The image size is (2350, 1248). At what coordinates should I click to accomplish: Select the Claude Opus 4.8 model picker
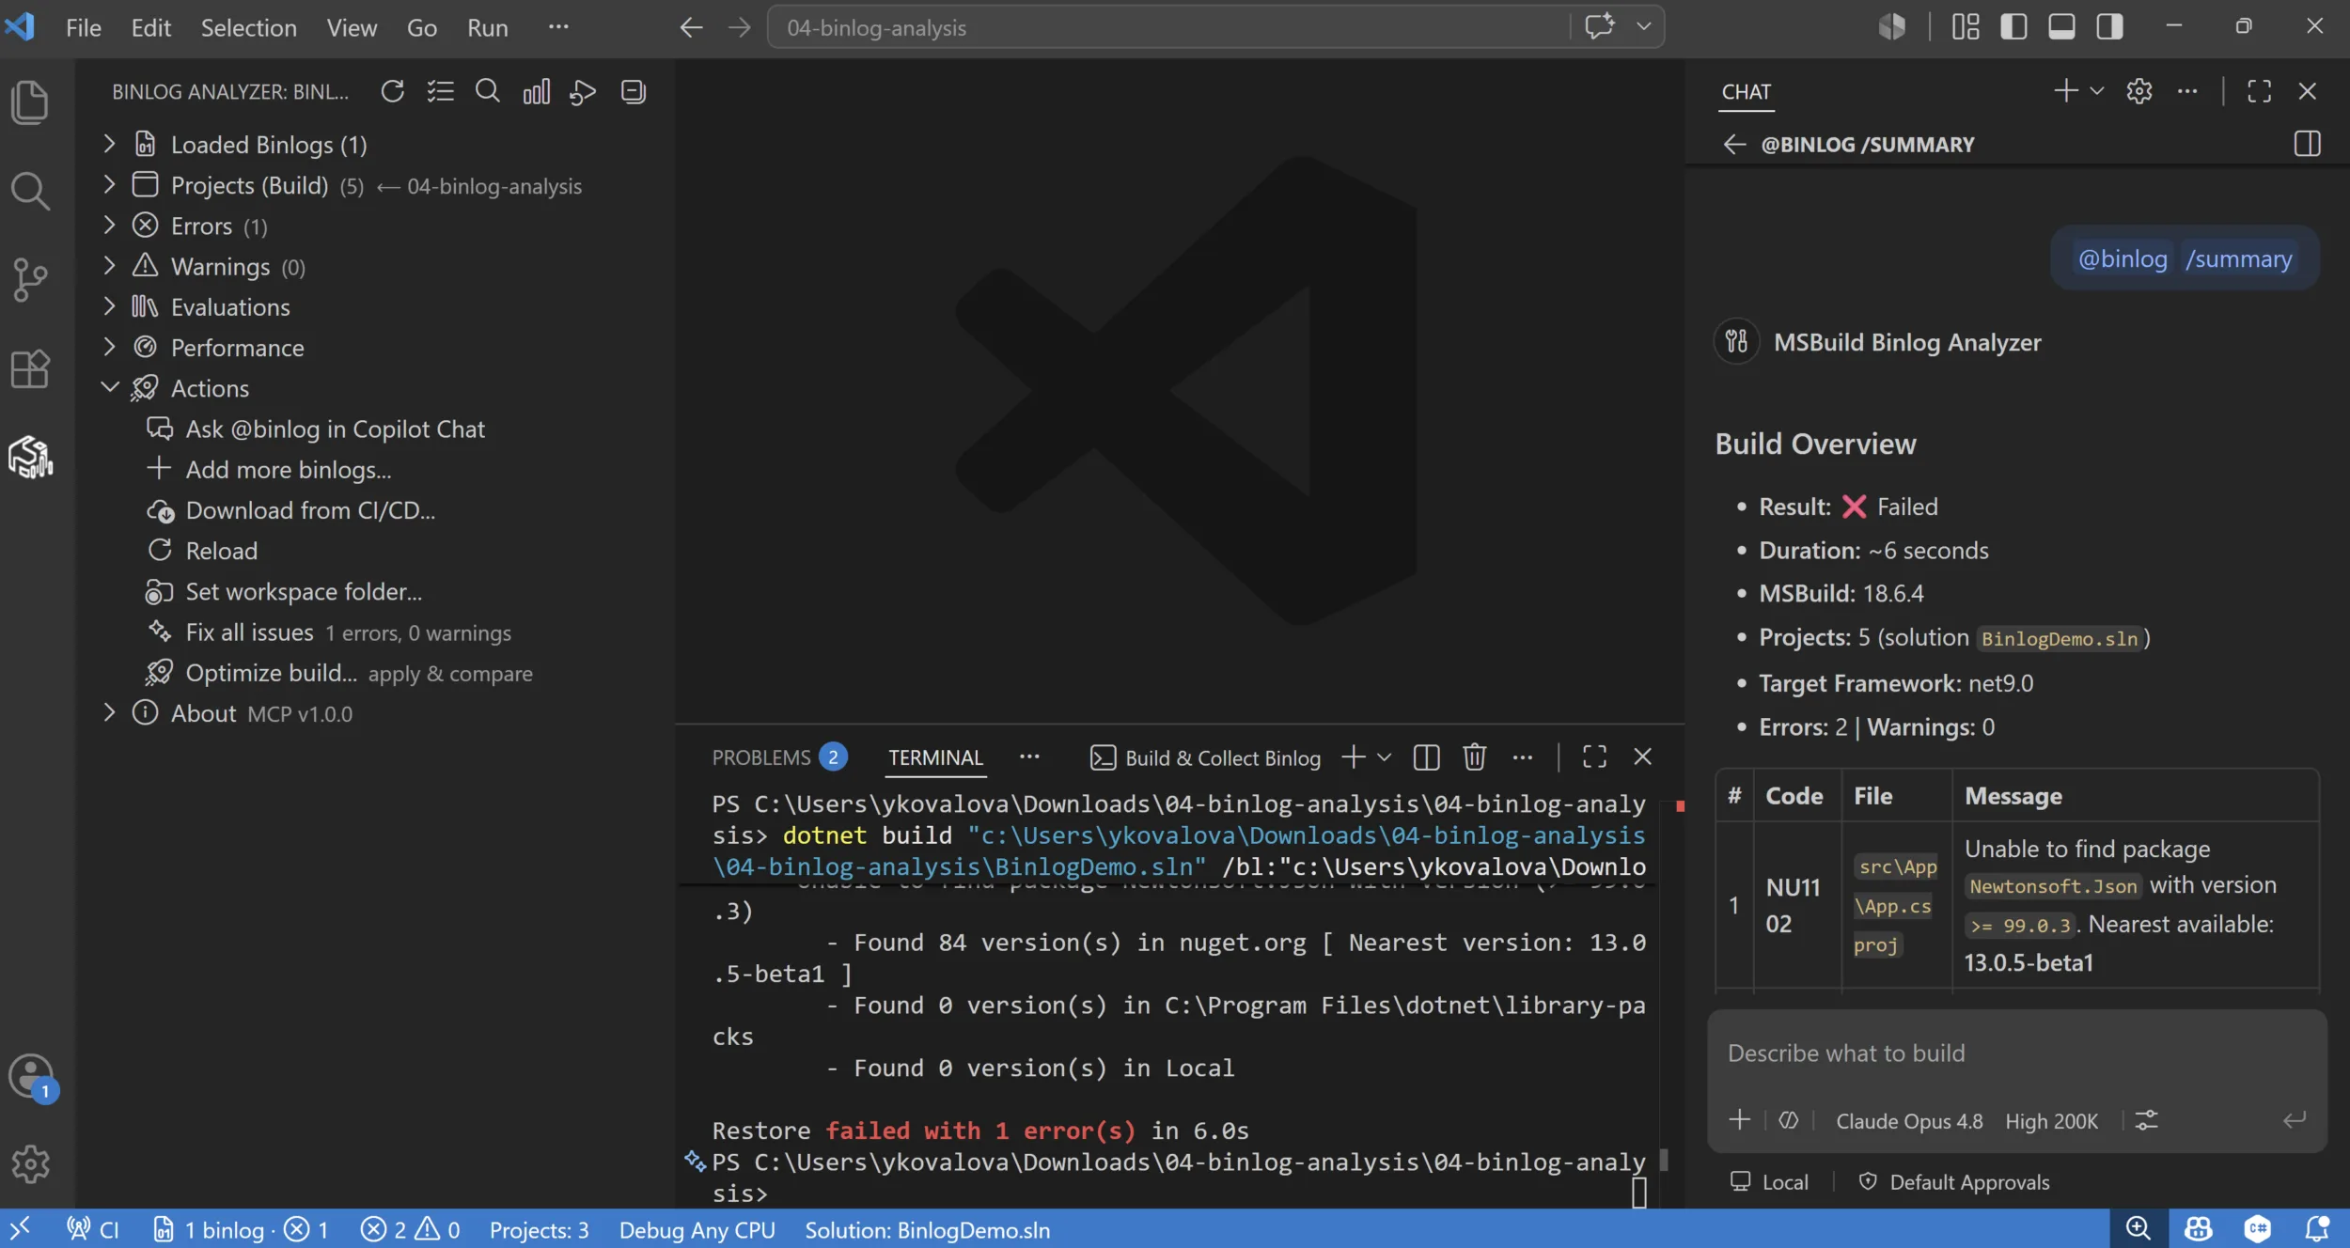click(1909, 1120)
